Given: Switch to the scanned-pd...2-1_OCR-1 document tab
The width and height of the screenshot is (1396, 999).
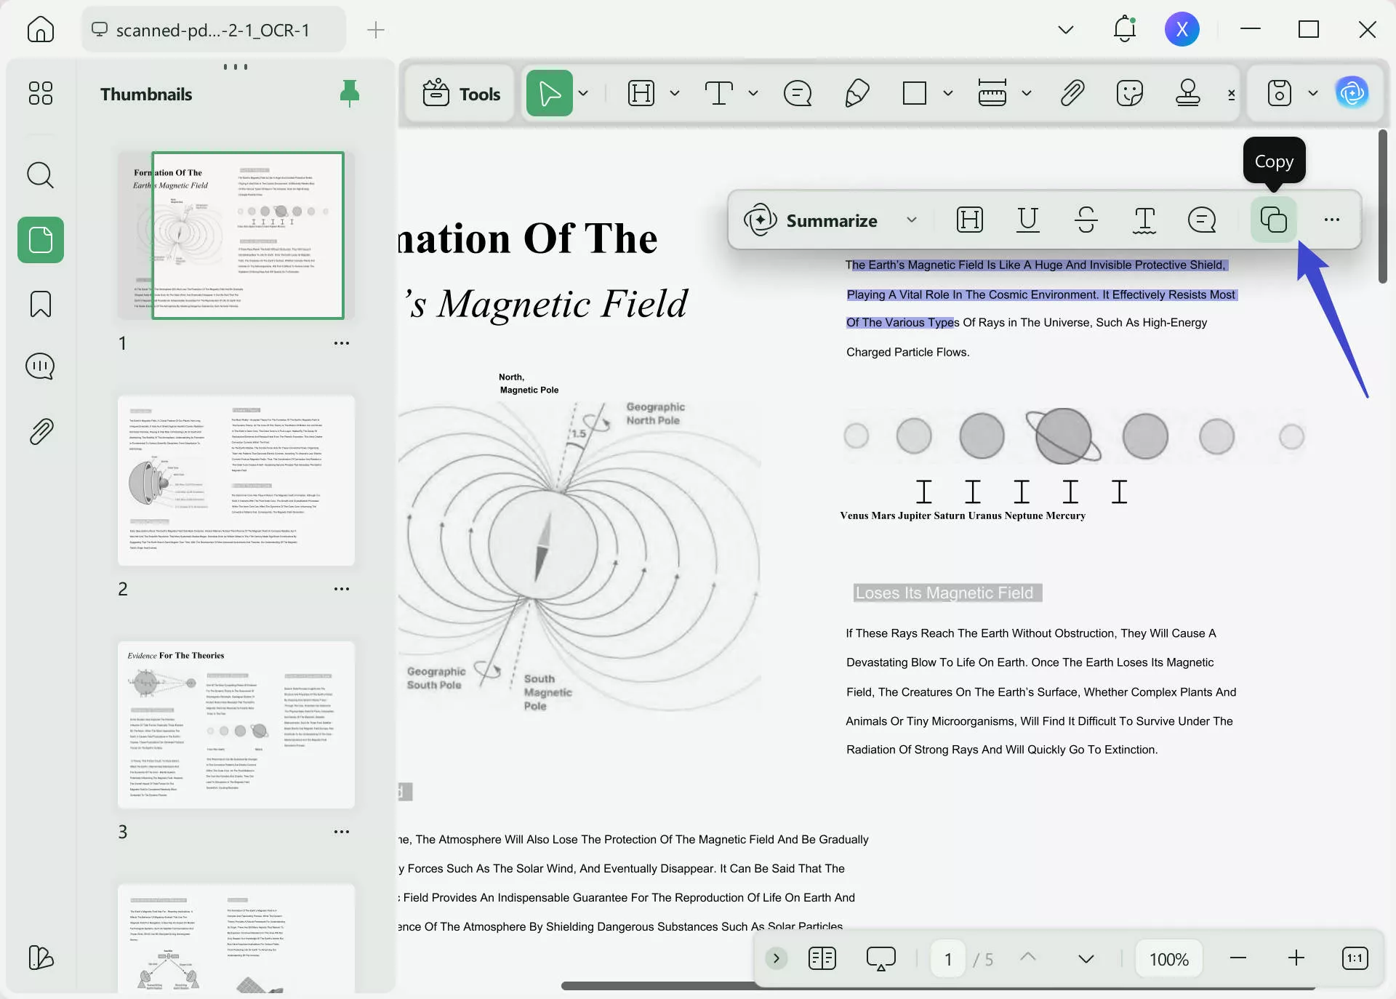Looking at the screenshot, I should [x=212, y=30].
